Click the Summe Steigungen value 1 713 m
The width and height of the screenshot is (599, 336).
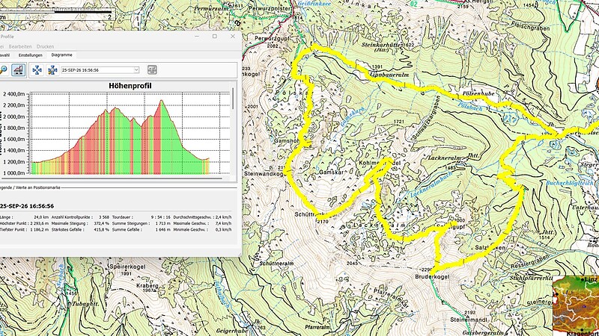pyautogui.click(x=162, y=223)
